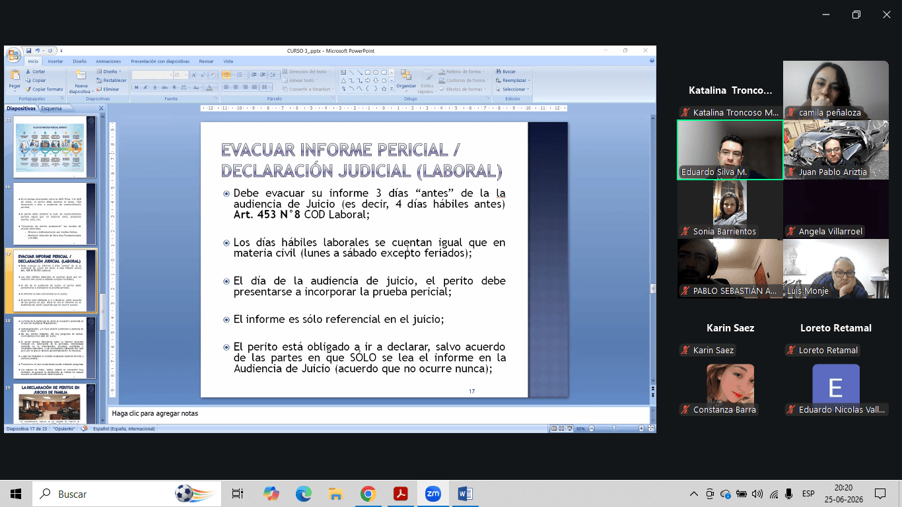Screen dimensions: 902x507
Task: Switch to Slide Sorter view
Action: coord(561,428)
